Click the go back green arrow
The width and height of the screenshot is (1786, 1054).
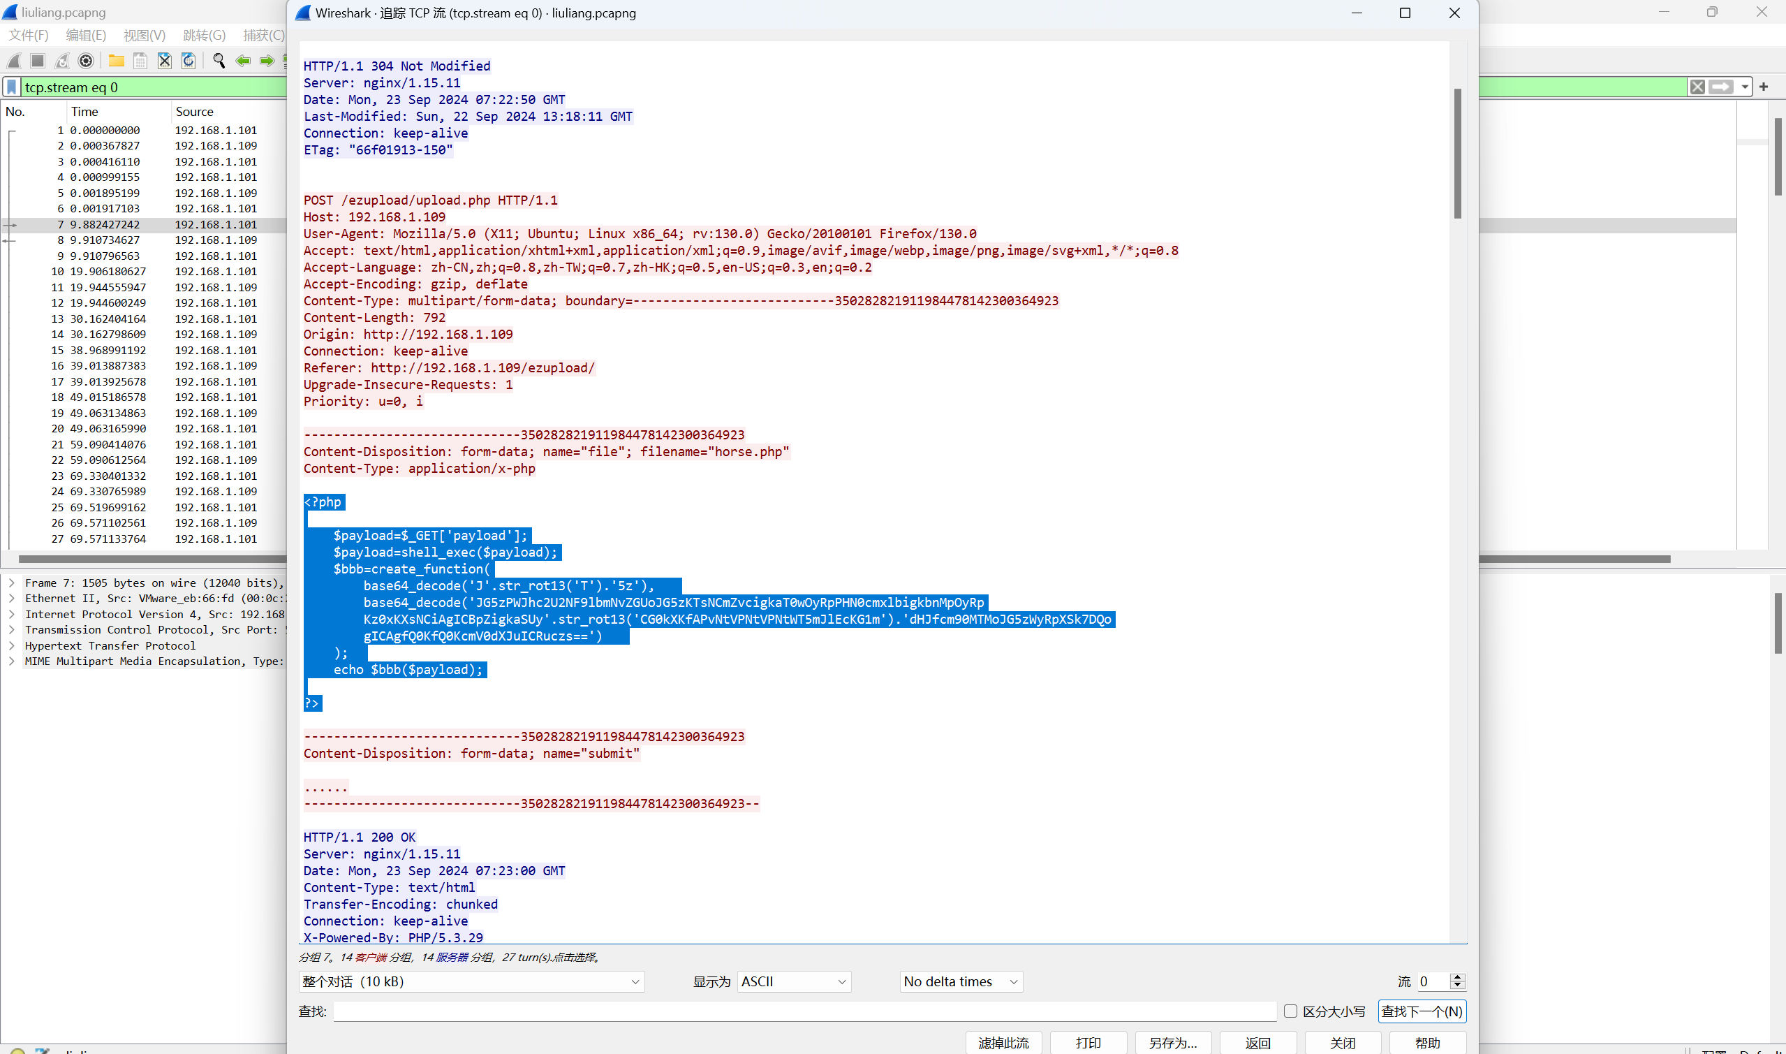click(243, 61)
